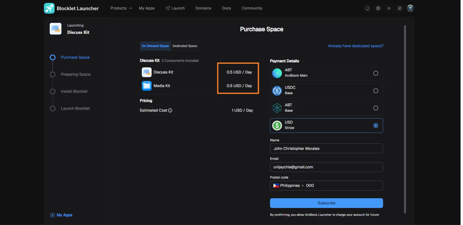Click the Subscribe button
Screen dimensions: 463x225
coord(326,203)
